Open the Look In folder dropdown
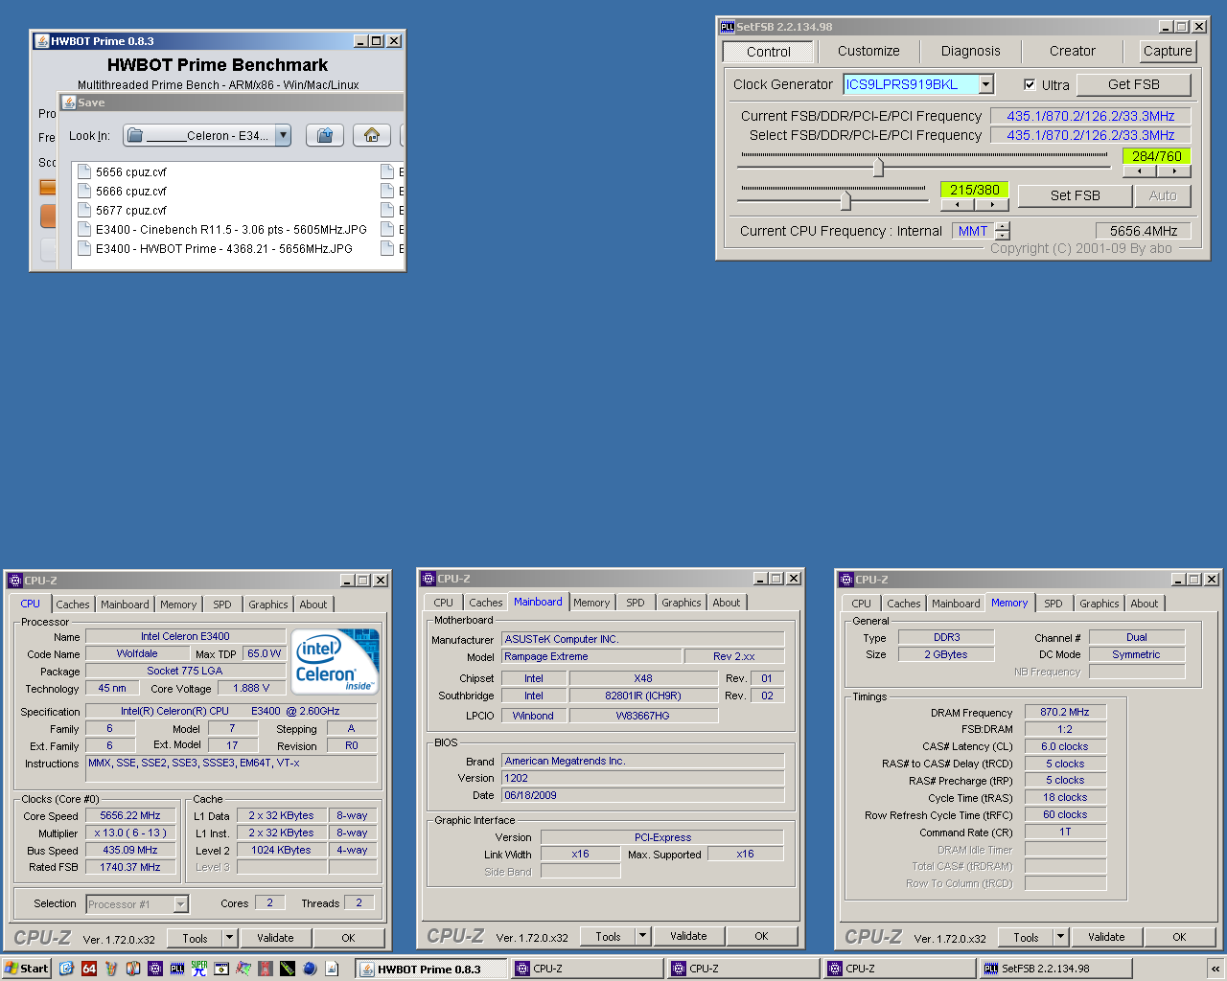 283,135
